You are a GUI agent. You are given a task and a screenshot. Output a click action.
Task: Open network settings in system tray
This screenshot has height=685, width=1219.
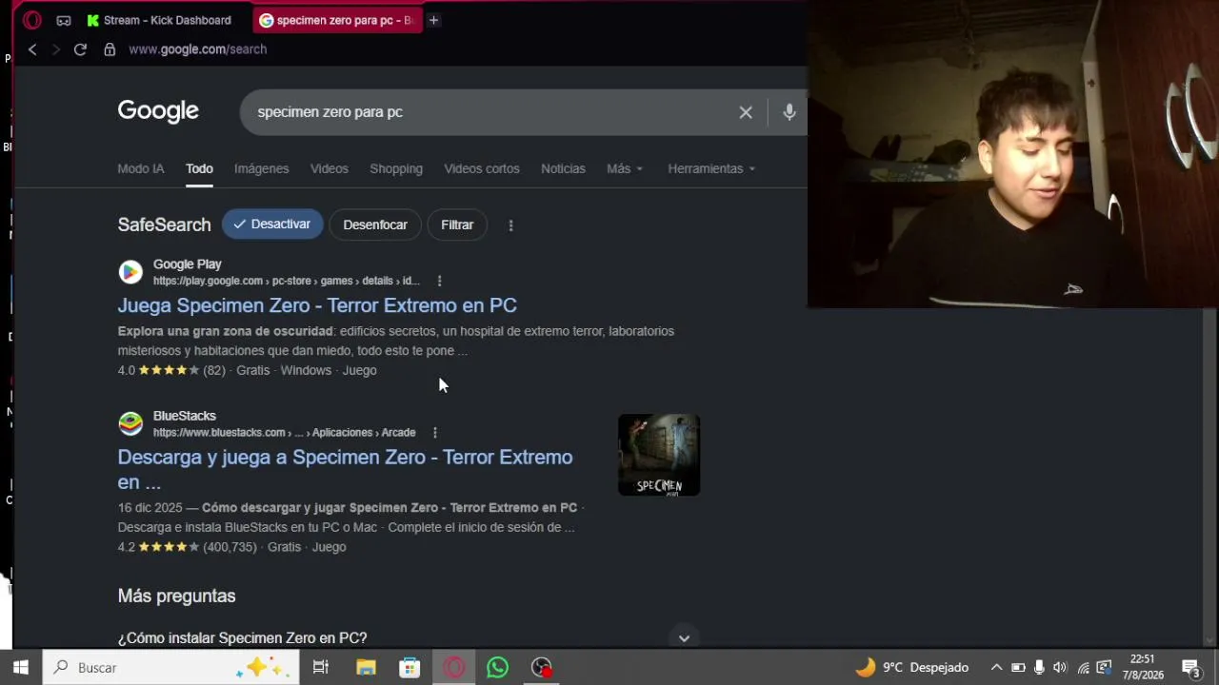pyautogui.click(x=1083, y=667)
